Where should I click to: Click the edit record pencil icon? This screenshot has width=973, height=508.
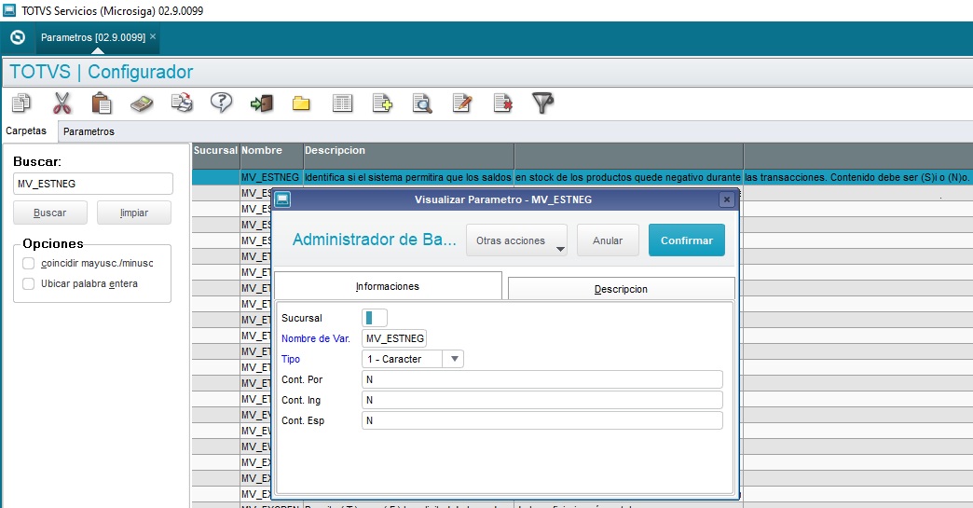tap(462, 103)
